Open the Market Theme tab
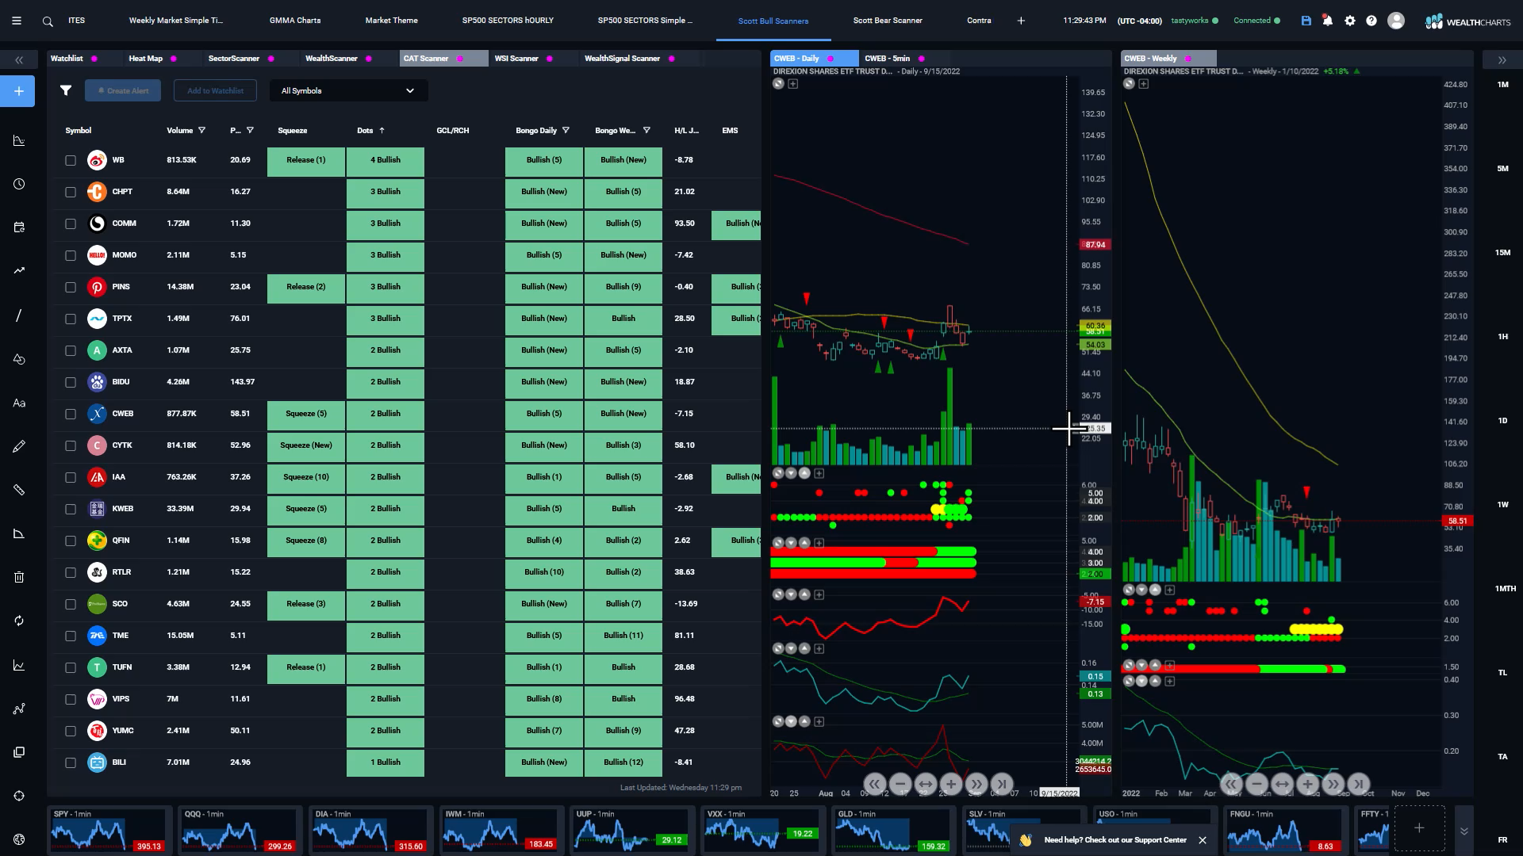Viewport: 1523px width, 856px height. pyautogui.click(x=391, y=21)
